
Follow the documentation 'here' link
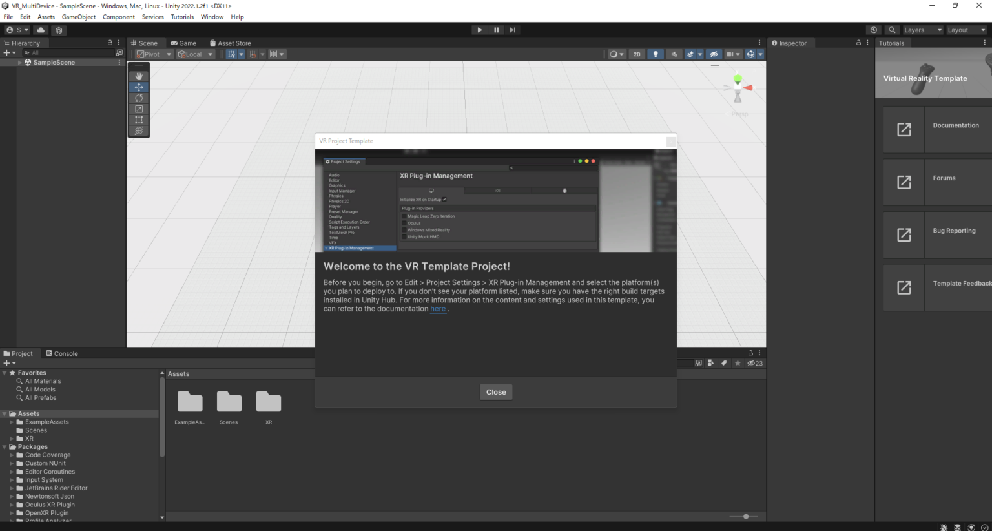[438, 309]
